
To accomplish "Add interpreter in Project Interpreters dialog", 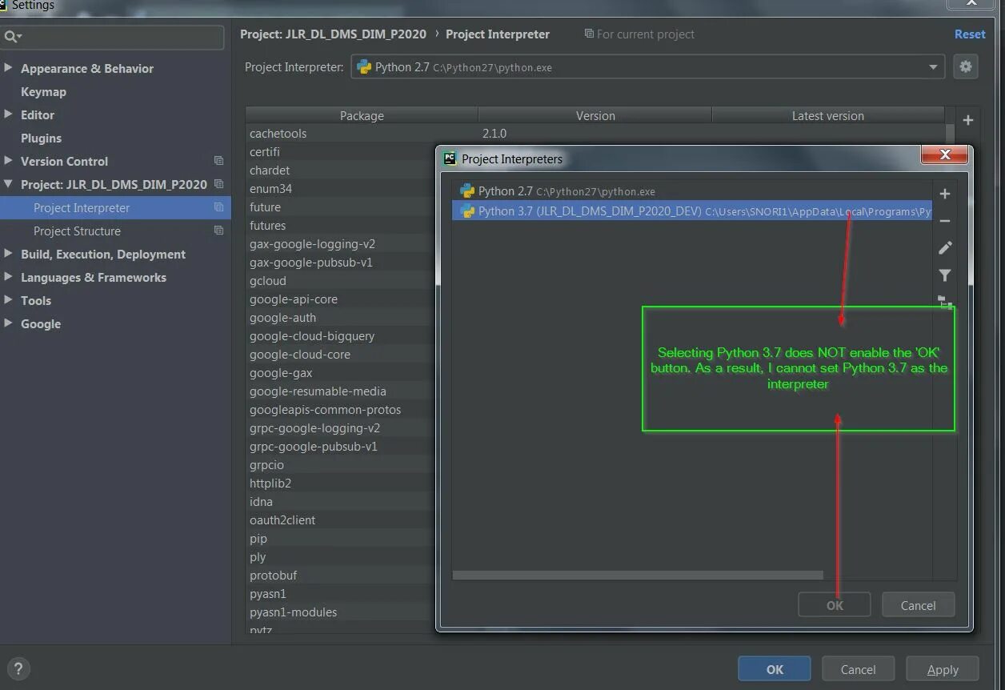I will (x=945, y=194).
